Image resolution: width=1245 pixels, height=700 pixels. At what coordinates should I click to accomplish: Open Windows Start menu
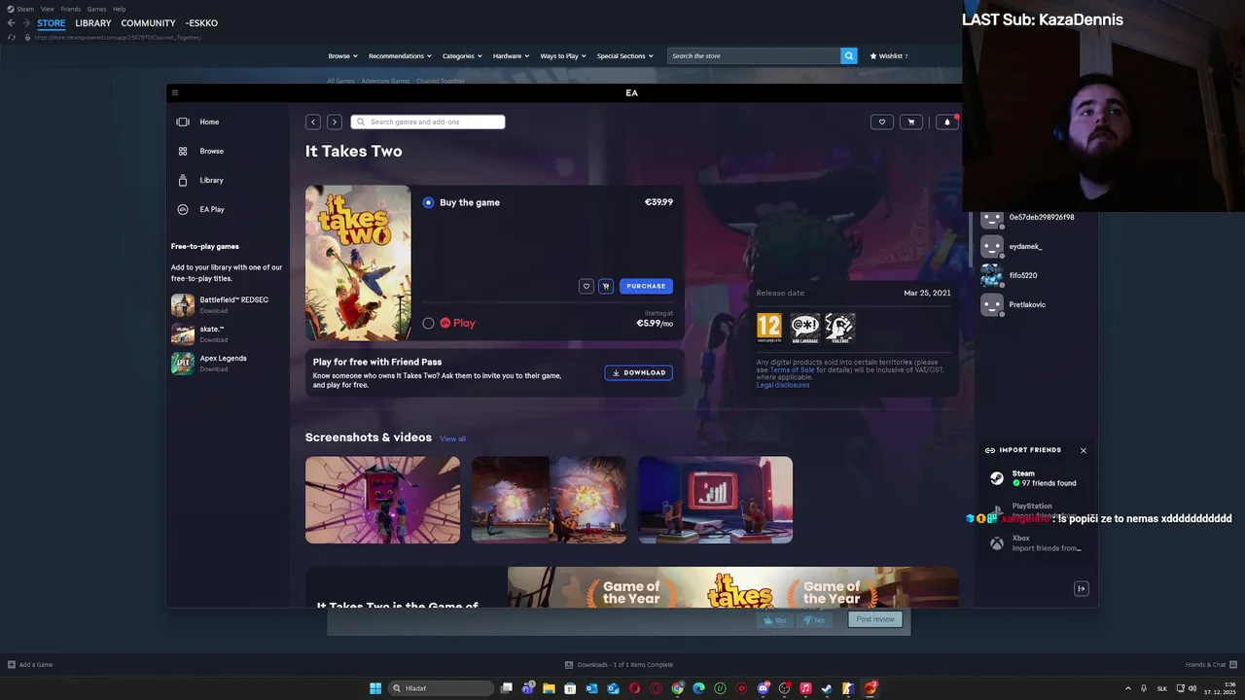[x=375, y=688]
